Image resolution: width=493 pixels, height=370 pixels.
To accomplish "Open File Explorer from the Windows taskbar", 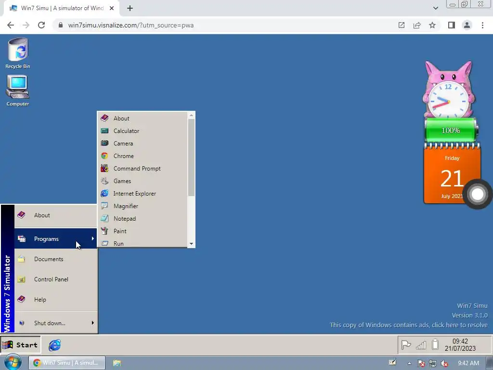I will tap(117, 363).
